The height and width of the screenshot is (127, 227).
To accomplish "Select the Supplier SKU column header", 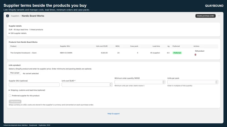I will click(65, 46).
